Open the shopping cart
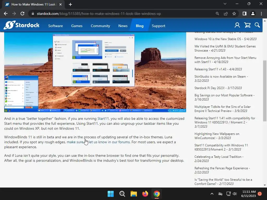This screenshot has width=267, height=200. [247, 25]
